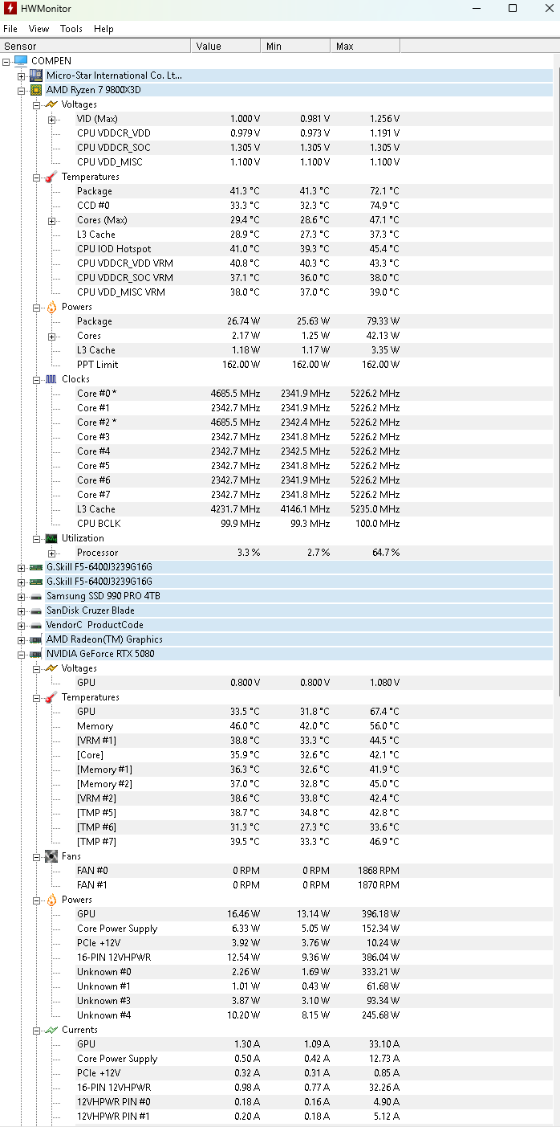Screen dimensions: 560x1127
Task: Click the first G.Skill memory module icon
Action: point(36,567)
